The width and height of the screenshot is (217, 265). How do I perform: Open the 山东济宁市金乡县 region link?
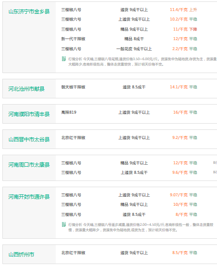29,11
